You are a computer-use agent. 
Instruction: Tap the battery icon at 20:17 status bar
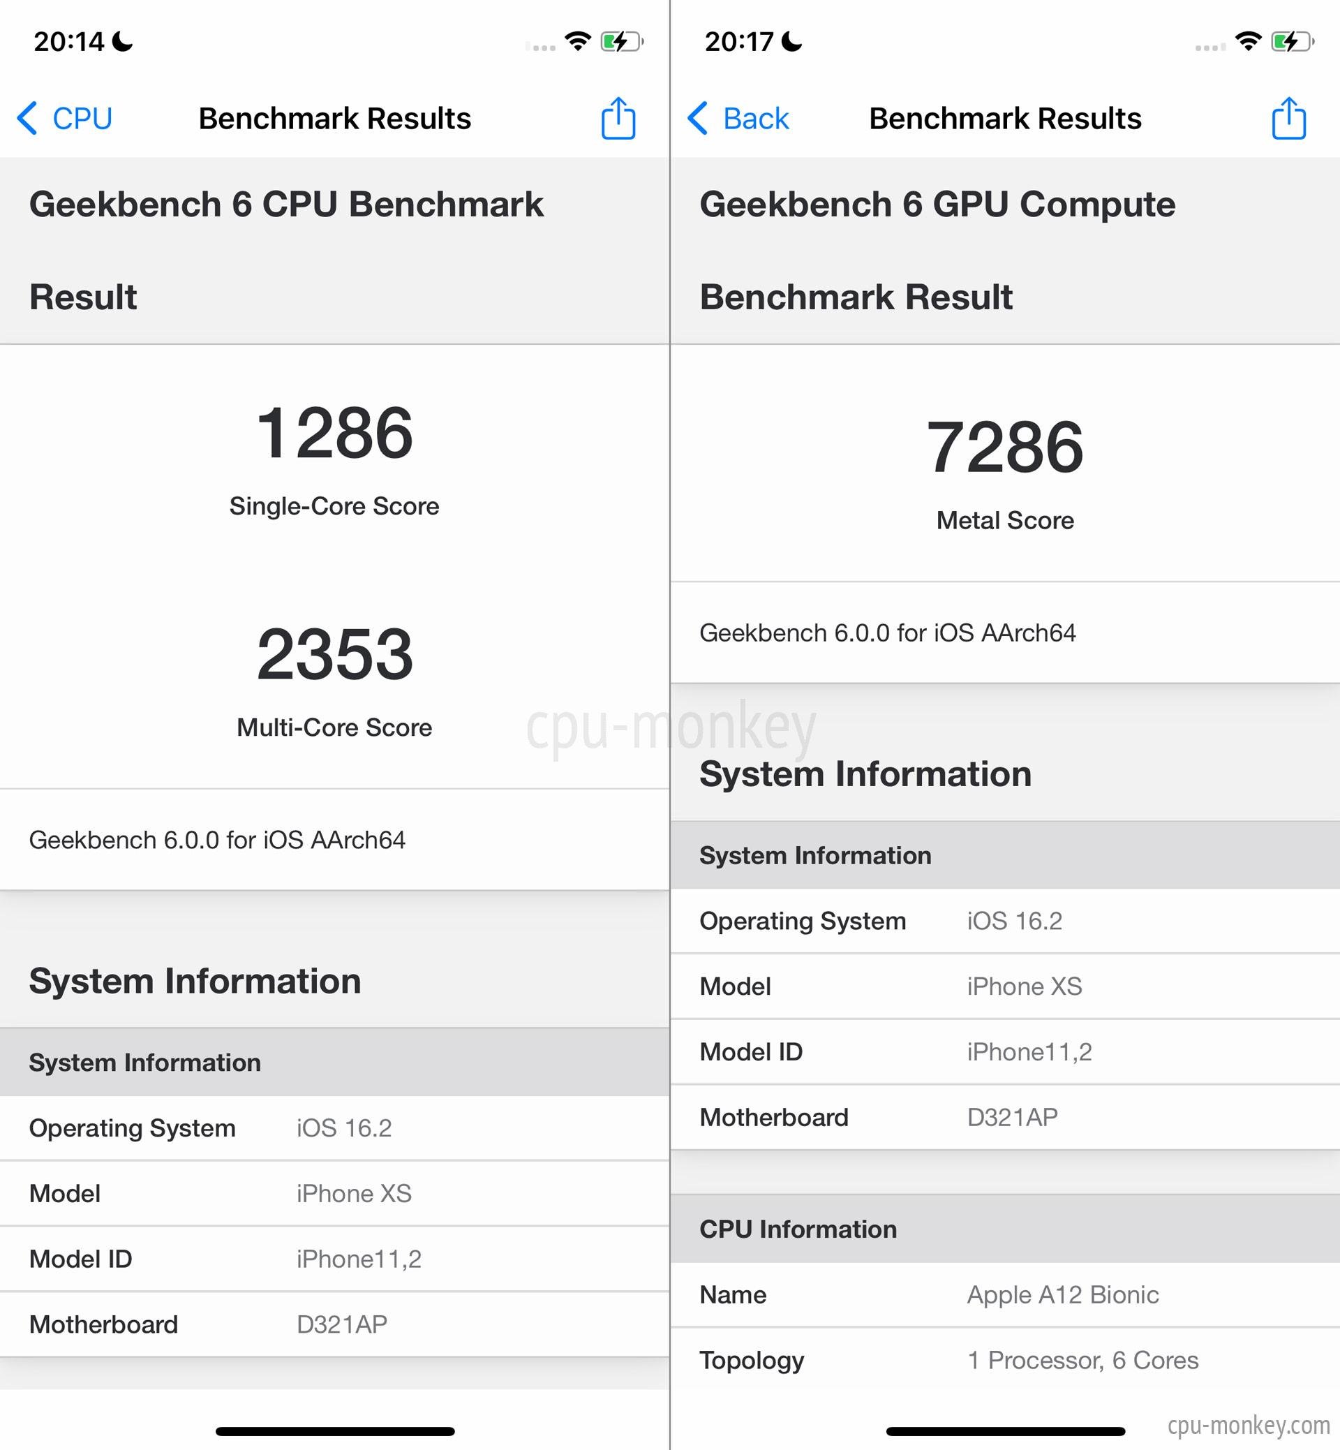click(x=1293, y=41)
